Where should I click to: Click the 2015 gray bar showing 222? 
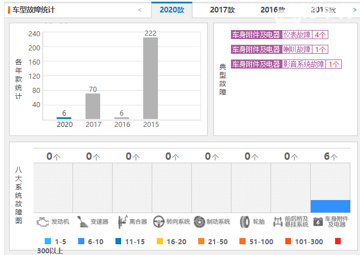click(x=151, y=78)
